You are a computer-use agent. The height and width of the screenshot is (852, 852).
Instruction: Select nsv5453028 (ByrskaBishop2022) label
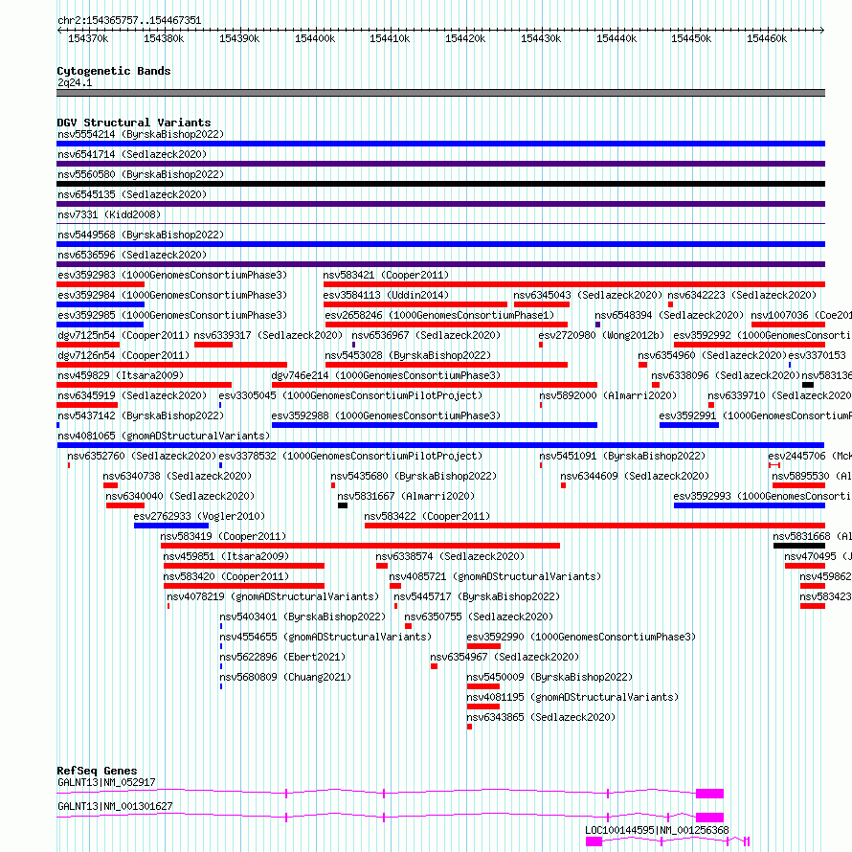[408, 355]
